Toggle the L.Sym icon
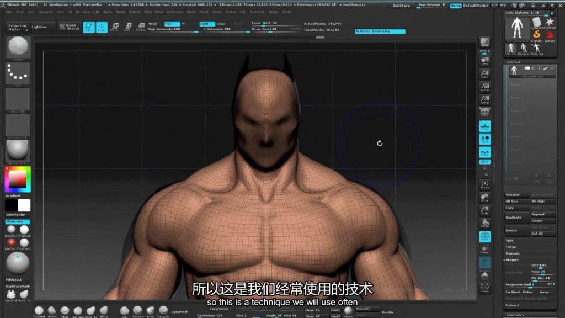Viewport: 565px width, 318px height. pos(485,152)
